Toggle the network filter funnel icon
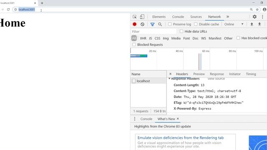Viewport: 267px width, 150px height. coord(152,24)
